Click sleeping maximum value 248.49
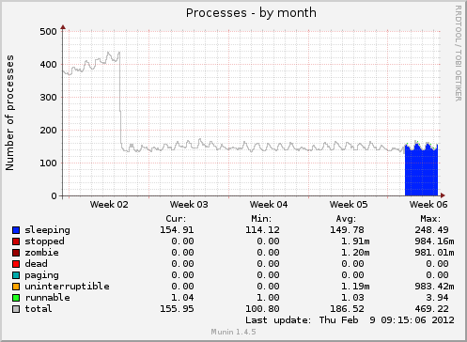Viewport: 467px width, 342px height. point(432,230)
